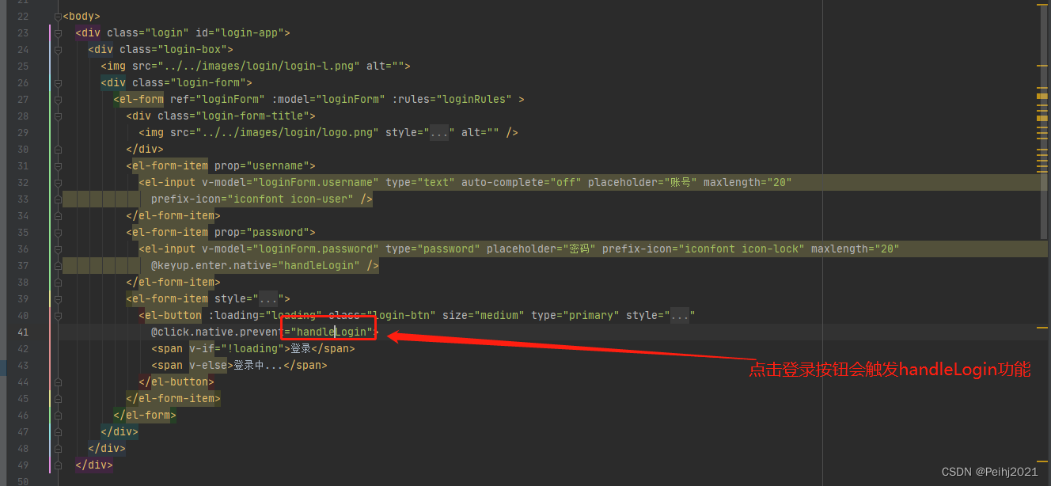
Task: Collapse the login div fold on line 23
Action: (x=58, y=33)
